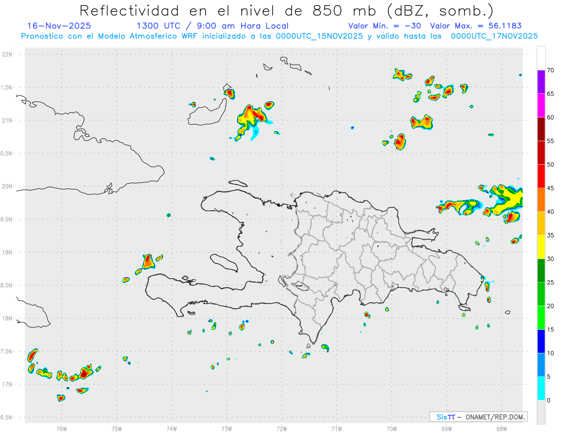
Task: Click the 'Pronóstico con el Modelo Atmosférico WRF' line
Action: pyautogui.click(x=279, y=36)
